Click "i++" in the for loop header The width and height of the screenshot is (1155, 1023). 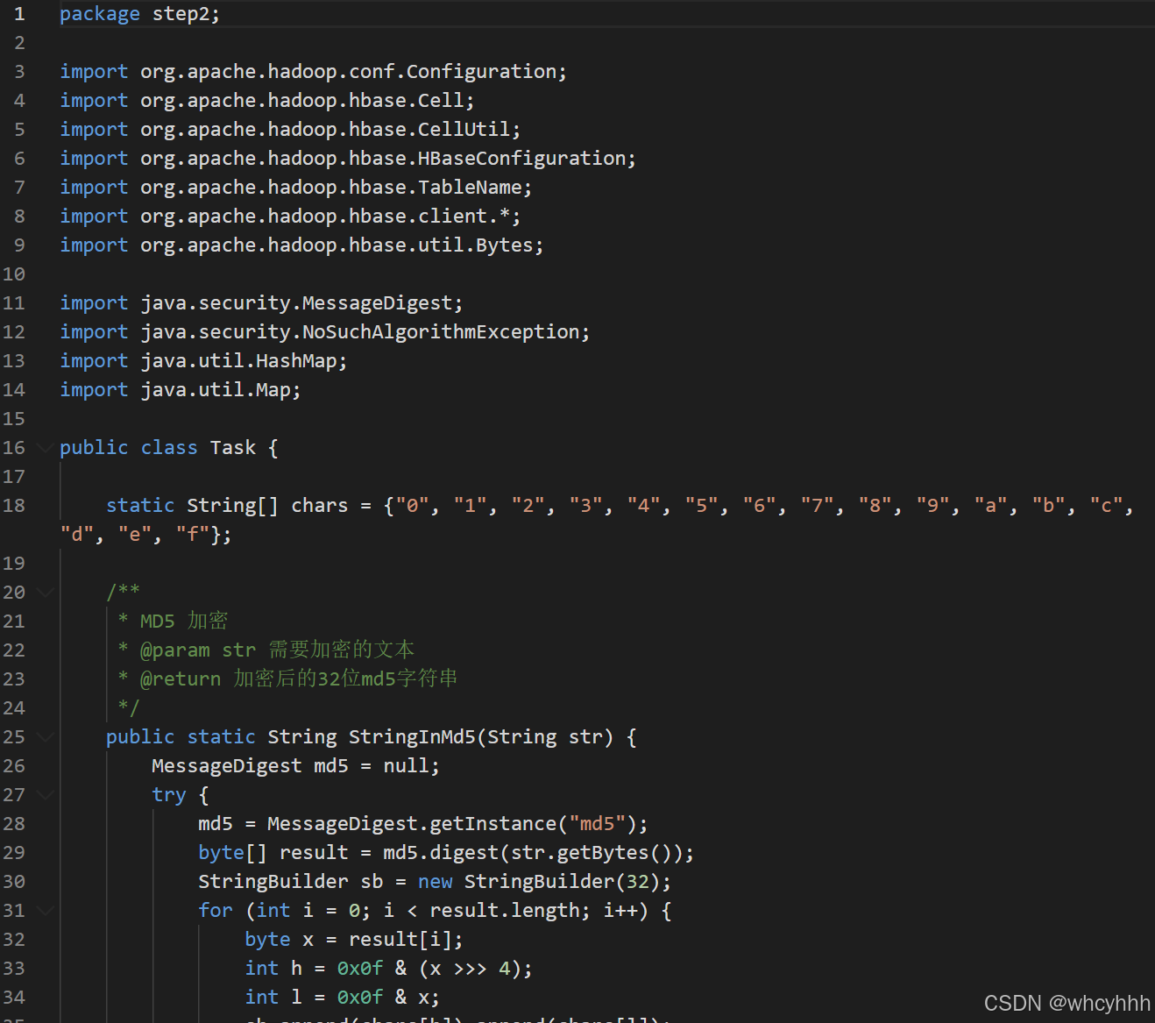[620, 911]
